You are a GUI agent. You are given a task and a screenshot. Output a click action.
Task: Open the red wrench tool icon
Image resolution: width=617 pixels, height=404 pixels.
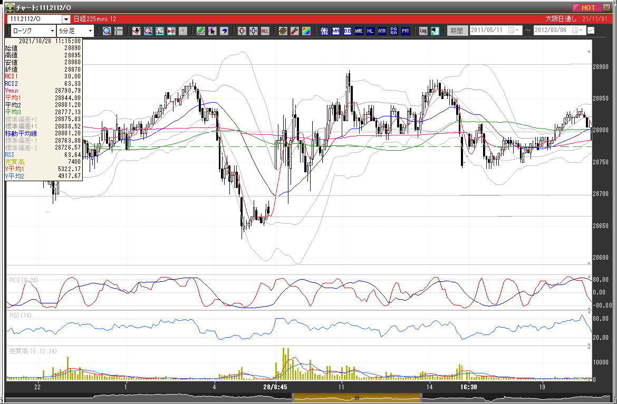click(x=294, y=31)
